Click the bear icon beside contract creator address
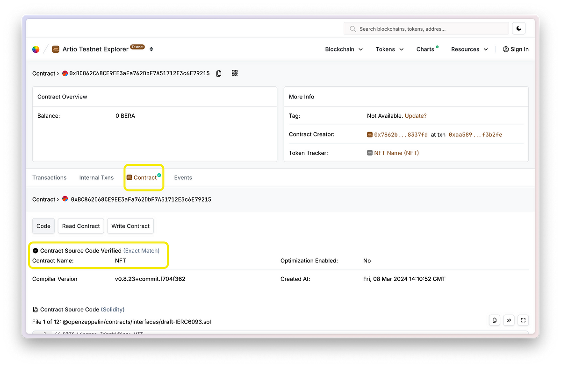Image resolution: width=561 pixels, height=367 pixels. 370,134
